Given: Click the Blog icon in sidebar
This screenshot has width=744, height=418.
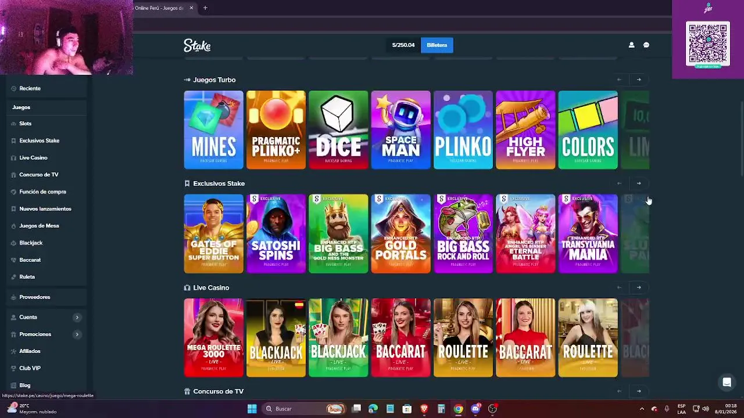Looking at the screenshot, I should 13,385.
